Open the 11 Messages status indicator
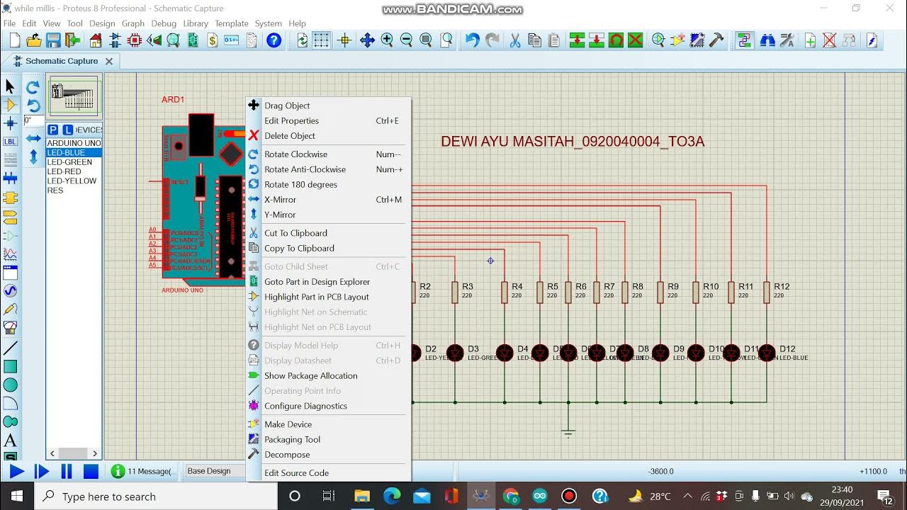Screen dimensions: 907x510 point(142,471)
